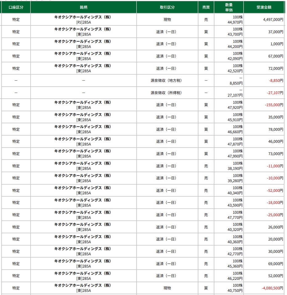287x295 pixels.
Task: Select the 40,750円 unit price cell
Action: (235, 291)
